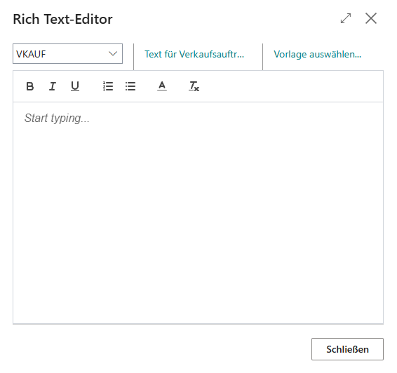The width and height of the screenshot is (397, 373).
Task: Open the text color picker
Action: [x=162, y=86]
